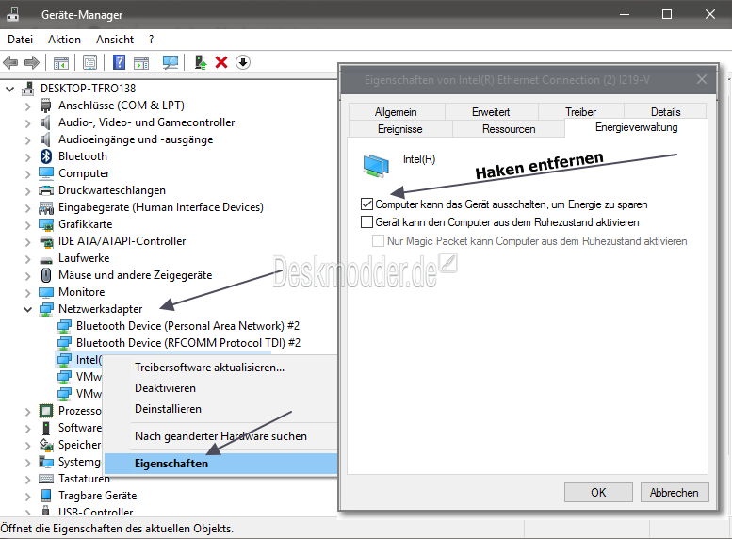Select Bluetooth Device (Personal Area Network) #2

[187, 326]
